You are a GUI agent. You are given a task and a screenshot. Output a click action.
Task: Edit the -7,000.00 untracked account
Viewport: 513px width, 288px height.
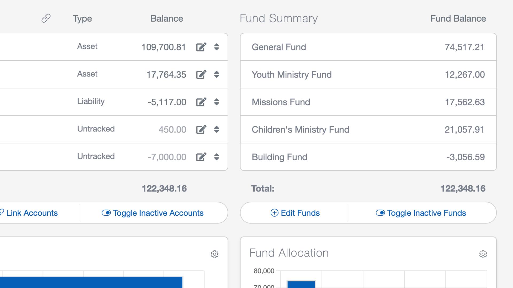coord(201,157)
